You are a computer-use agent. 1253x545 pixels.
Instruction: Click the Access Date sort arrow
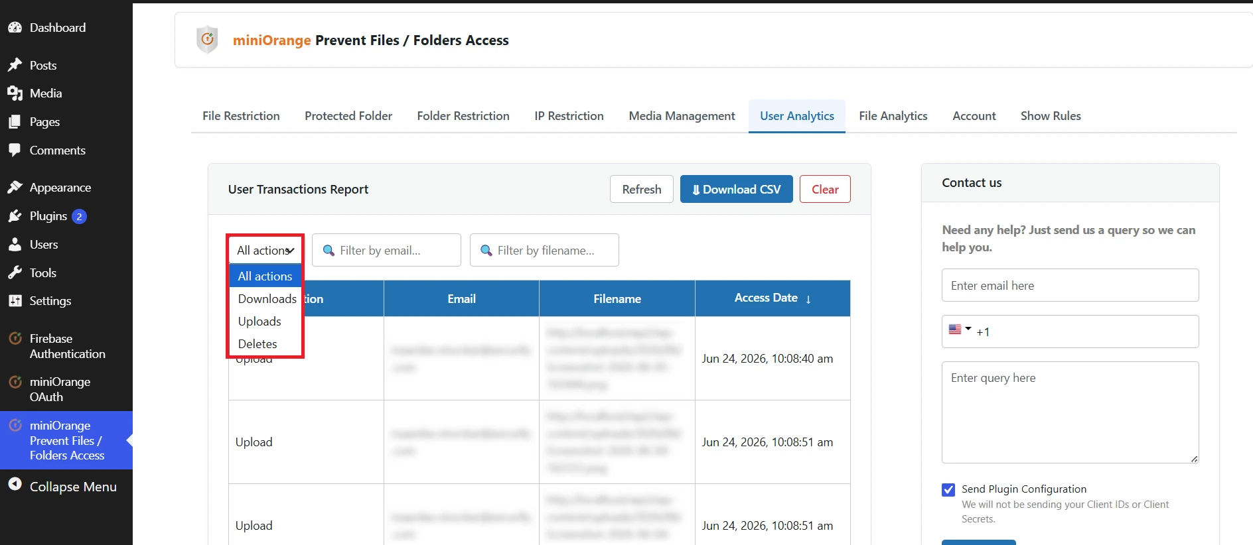(808, 299)
